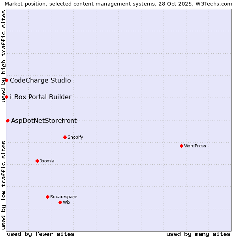Image resolution: width=237 pixels, height=237 pixels.
Task: Click the red marker for WordPress
Action: point(181,146)
